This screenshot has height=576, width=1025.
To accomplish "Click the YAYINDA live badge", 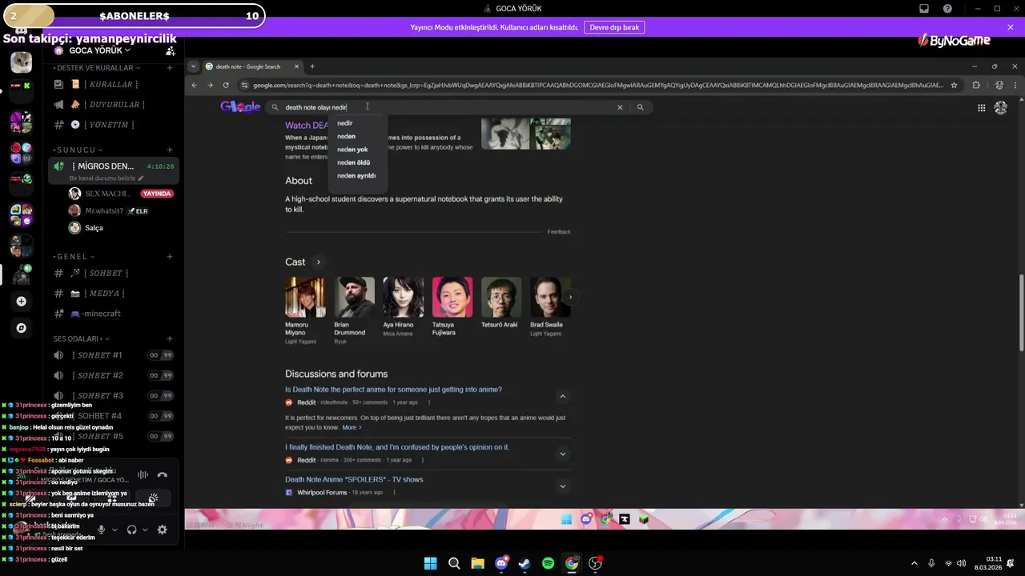I will pyautogui.click(x=157, y=194).
